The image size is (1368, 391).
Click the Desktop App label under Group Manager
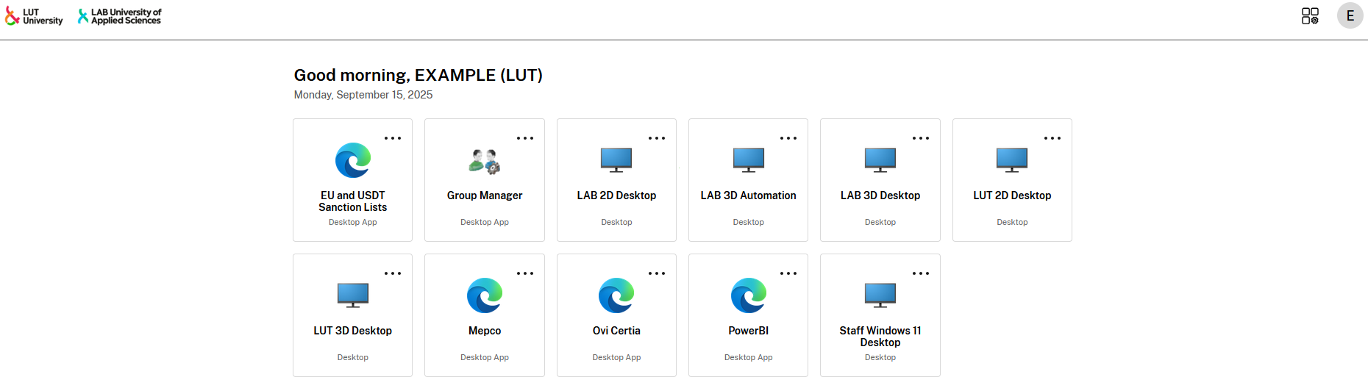coord(485,222)
